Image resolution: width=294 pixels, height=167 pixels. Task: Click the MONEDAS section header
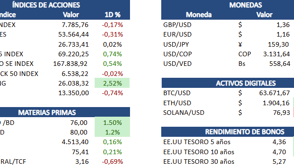(245, 5)
